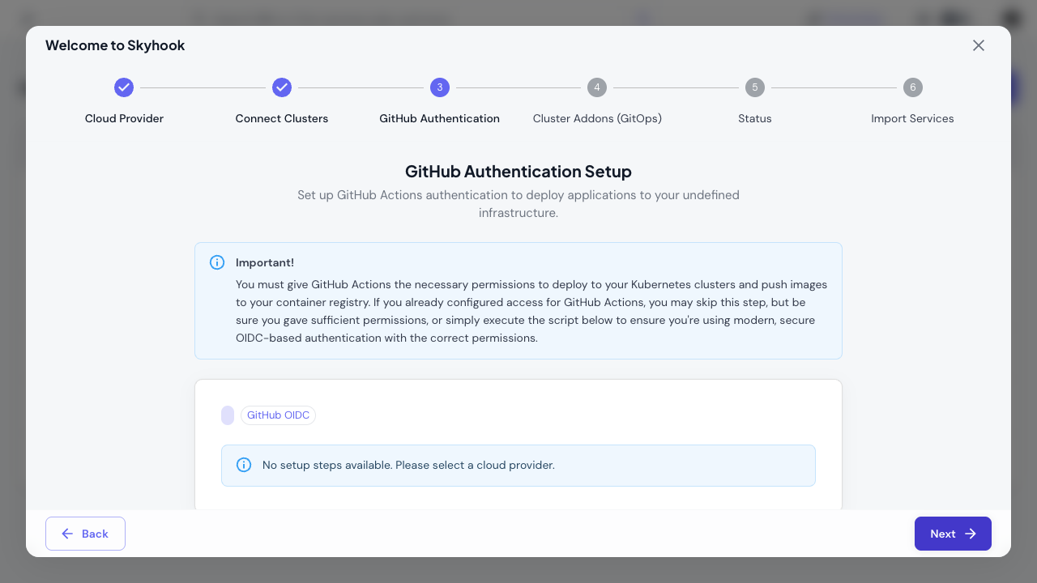The image size is (1037, 583).
Task: Click the Connect Clusters checkmark icon
Action: tap(282, 87)
